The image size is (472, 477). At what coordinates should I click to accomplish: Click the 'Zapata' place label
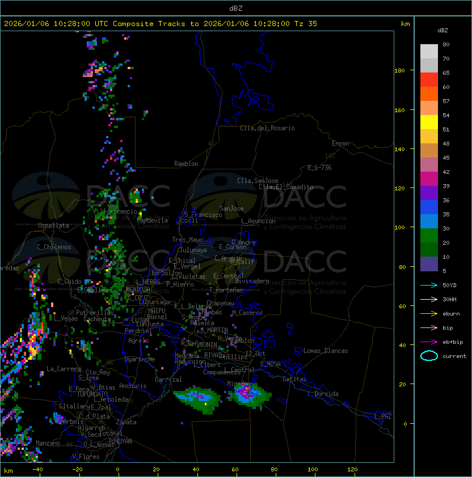click(126, 422)
